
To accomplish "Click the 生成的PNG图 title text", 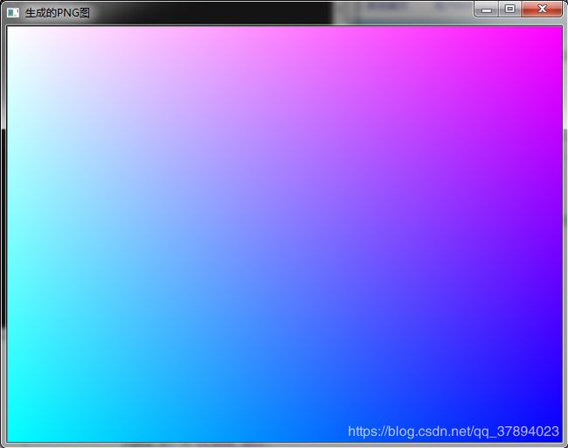I will coord(57,13).
